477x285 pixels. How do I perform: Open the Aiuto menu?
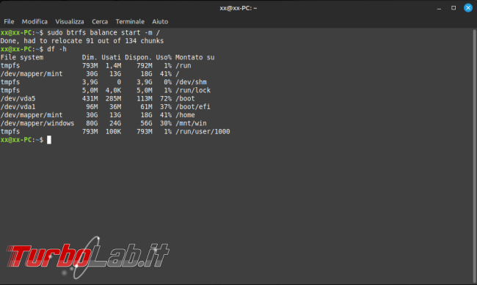(160, 21)
